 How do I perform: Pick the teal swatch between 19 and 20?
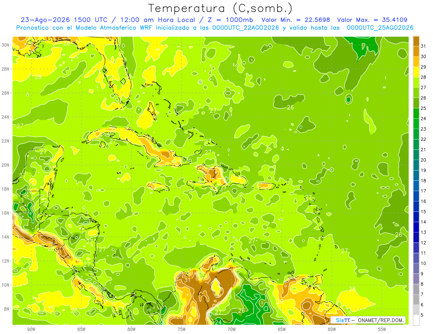416,165
